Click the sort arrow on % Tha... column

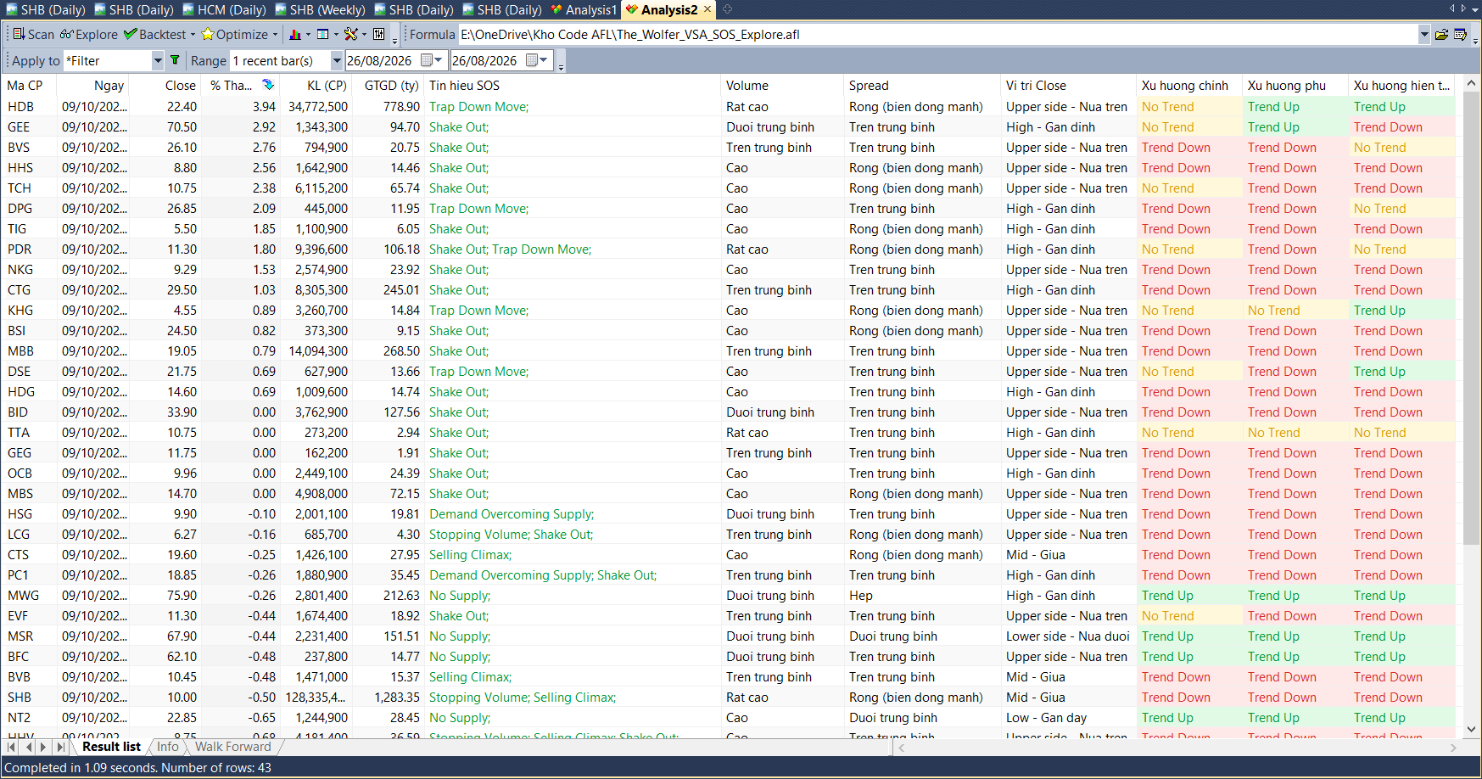(x=267, y=85)
